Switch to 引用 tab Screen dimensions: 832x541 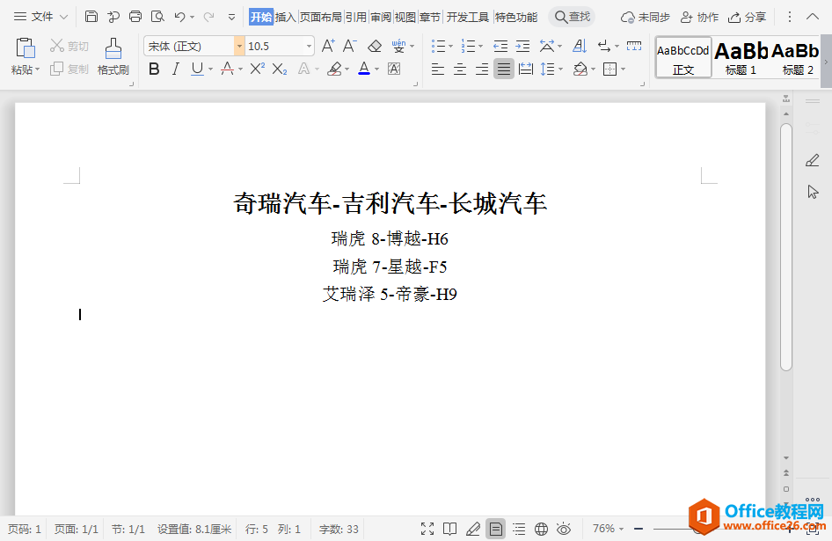point(355,17)
